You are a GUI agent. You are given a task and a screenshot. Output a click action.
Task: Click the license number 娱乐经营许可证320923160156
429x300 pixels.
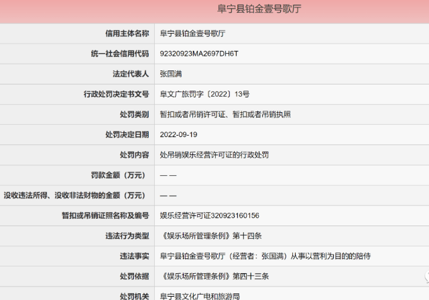209,215
